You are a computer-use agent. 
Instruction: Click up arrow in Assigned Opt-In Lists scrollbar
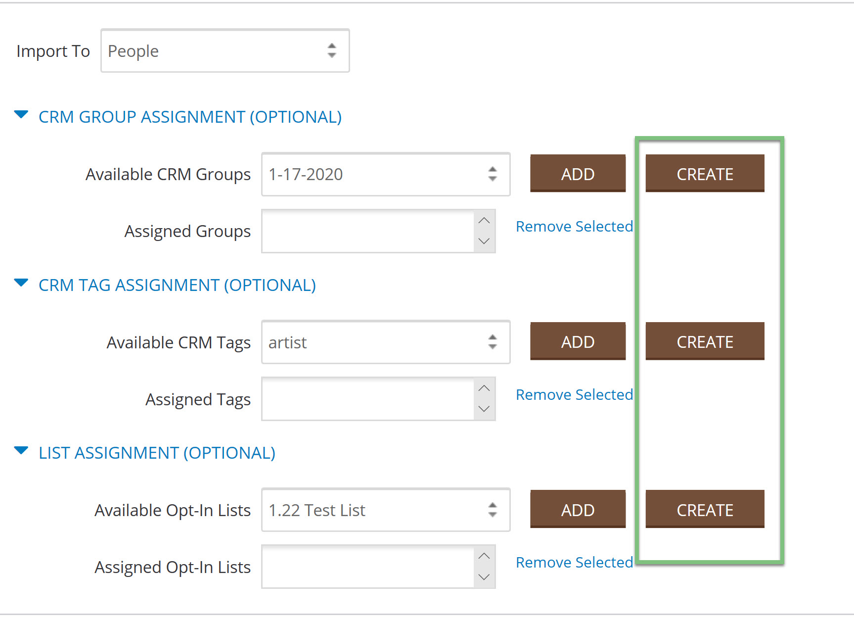484,556
